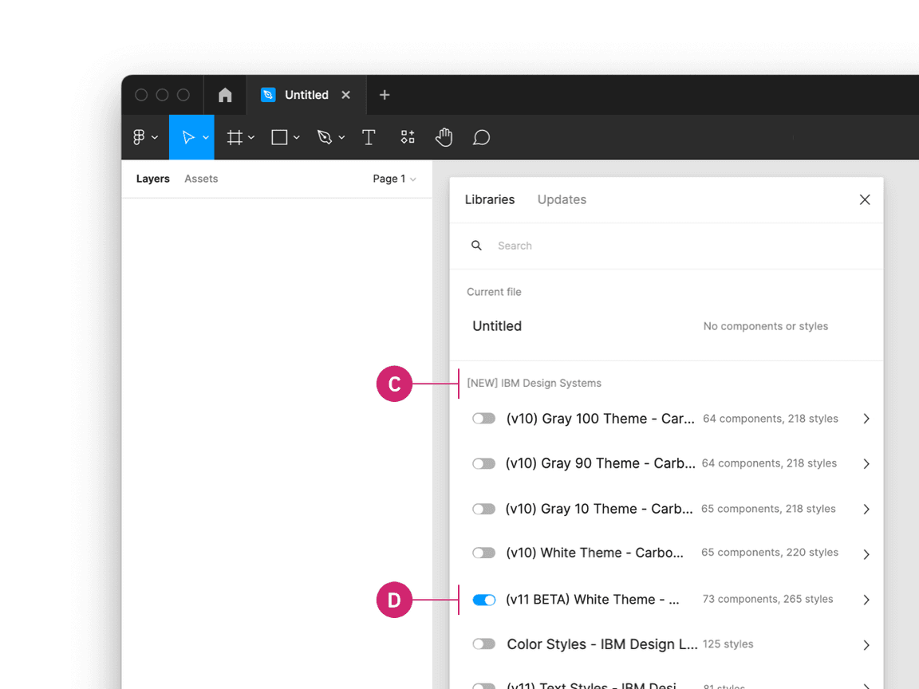Click '(v10) White Theme - Carbo...' name
The height and width of the screenshot is (689, 919).
click(x=595, y=553)
